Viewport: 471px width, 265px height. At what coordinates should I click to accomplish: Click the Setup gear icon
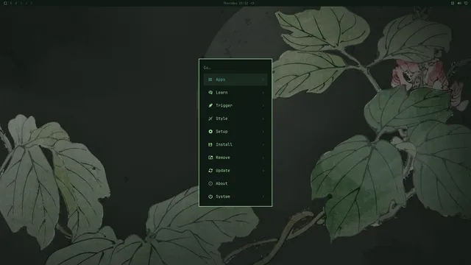coord(210,132)
